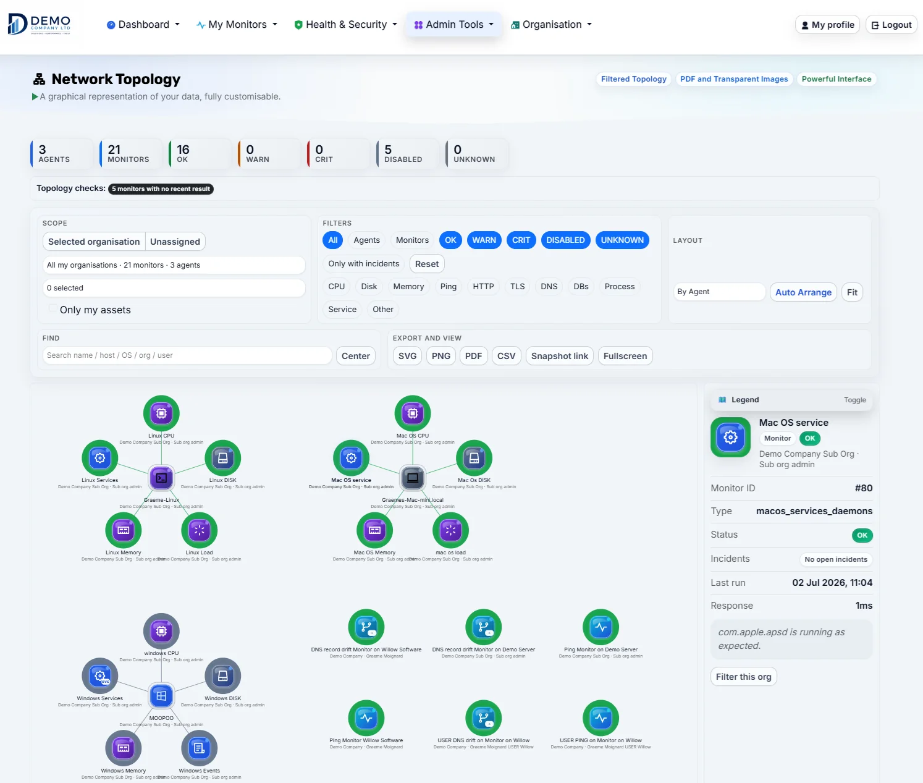Screen dimensions: 923x783
Task: Open the Dashboard dropdown menu
Action: pyautogui.click(x=143, y=25)
